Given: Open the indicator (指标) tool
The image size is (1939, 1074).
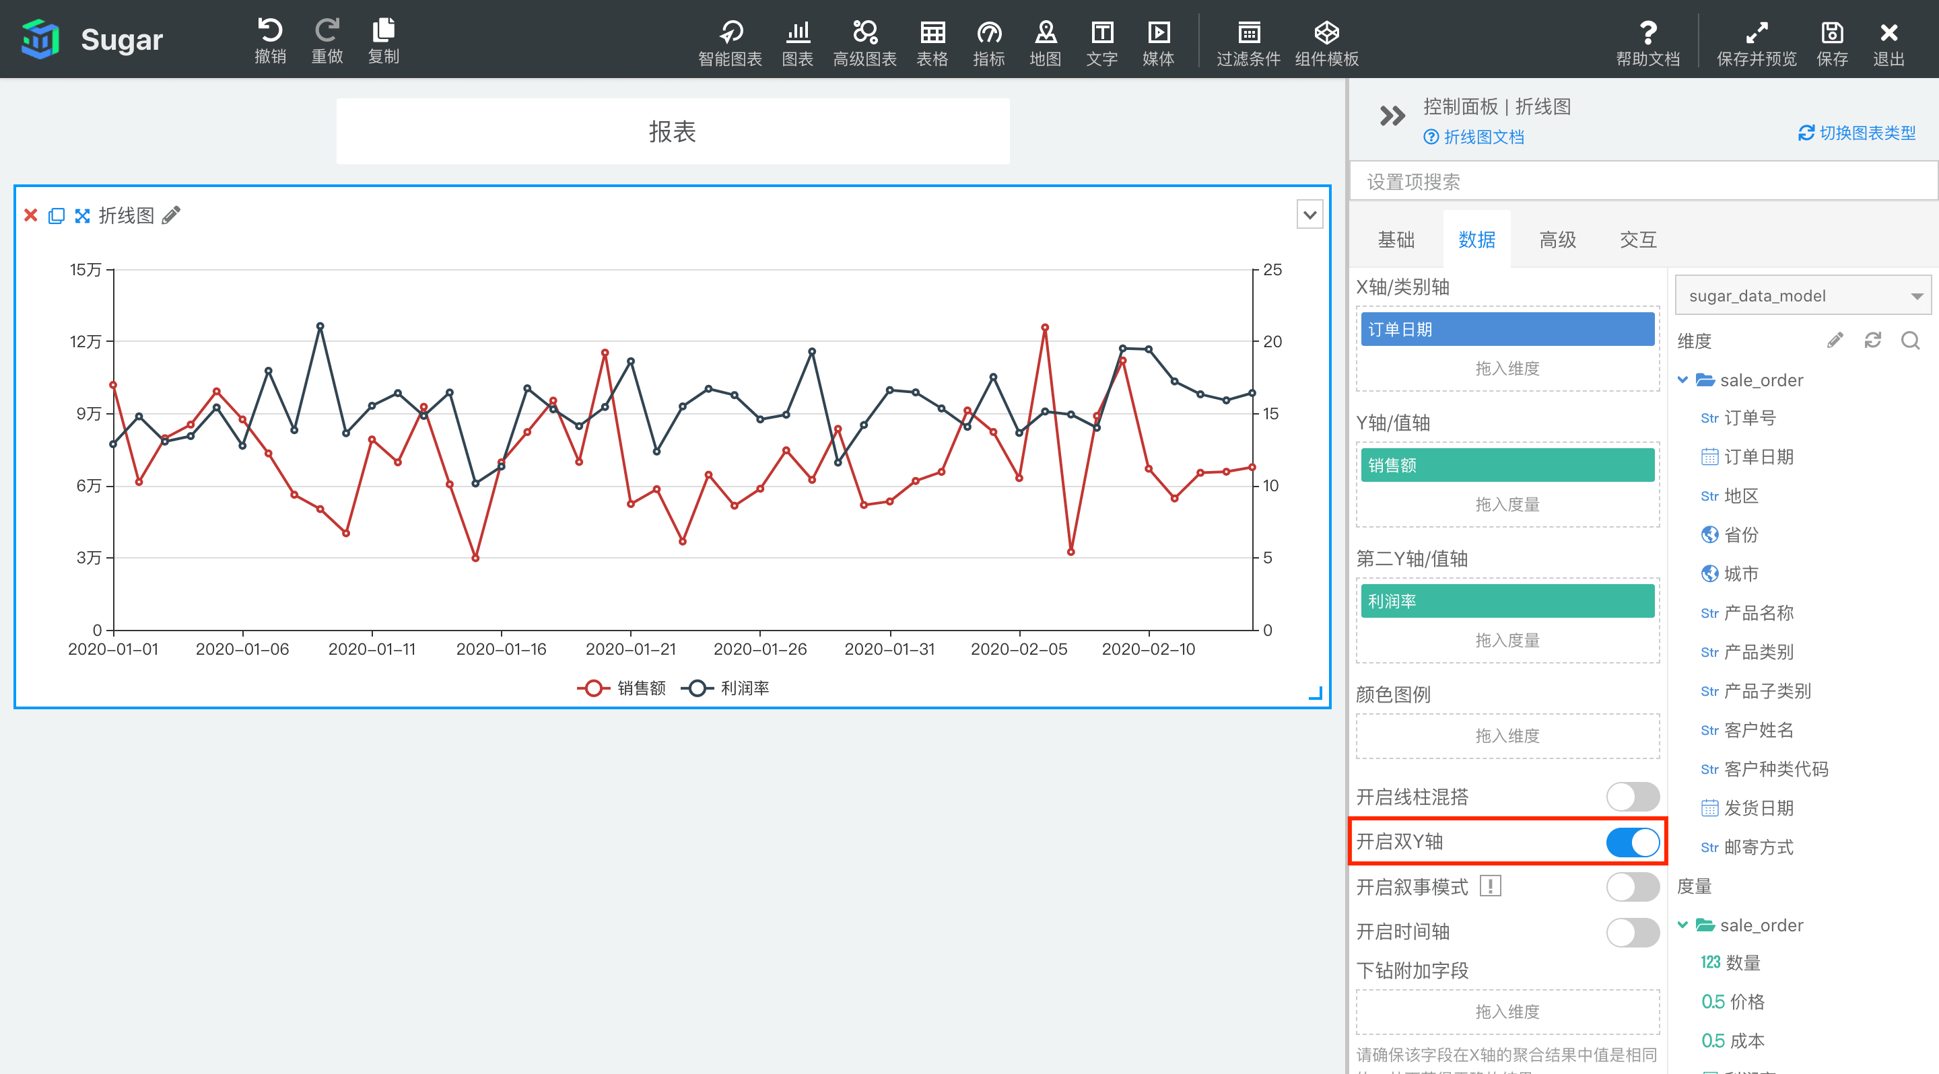Looking at the screenshot, I should pos(988,42).
